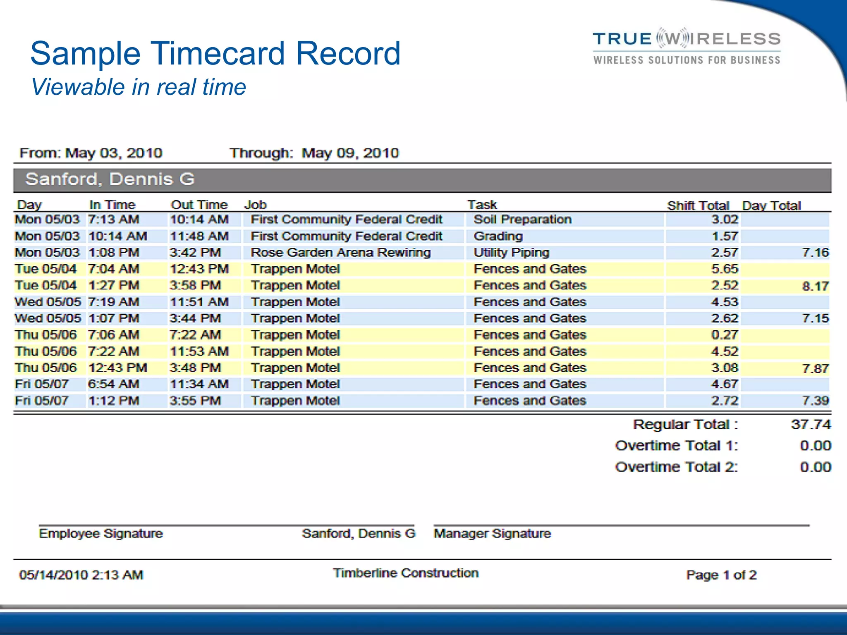847x635 pixels.
Task: Click 'Wireless Solutions for Business' tagline
Action: tap(687, 60)
